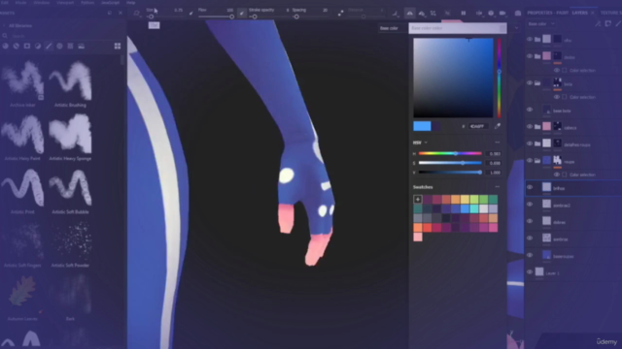The height and width of the screenshot is (349, 622).
Task: Select the Artistic Heavy Sponge brush
Action: [70, 138]
